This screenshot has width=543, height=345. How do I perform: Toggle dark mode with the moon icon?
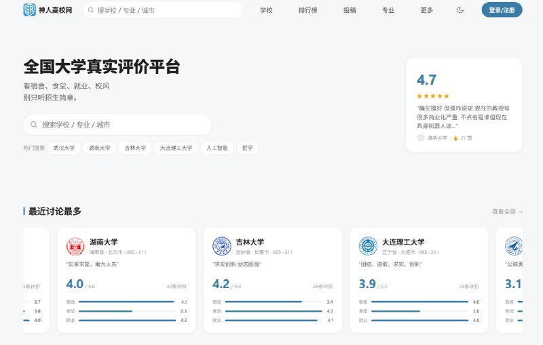click(x=460, y=10)
